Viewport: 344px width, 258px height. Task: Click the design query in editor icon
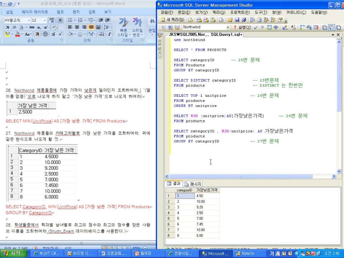click(285, 28)
